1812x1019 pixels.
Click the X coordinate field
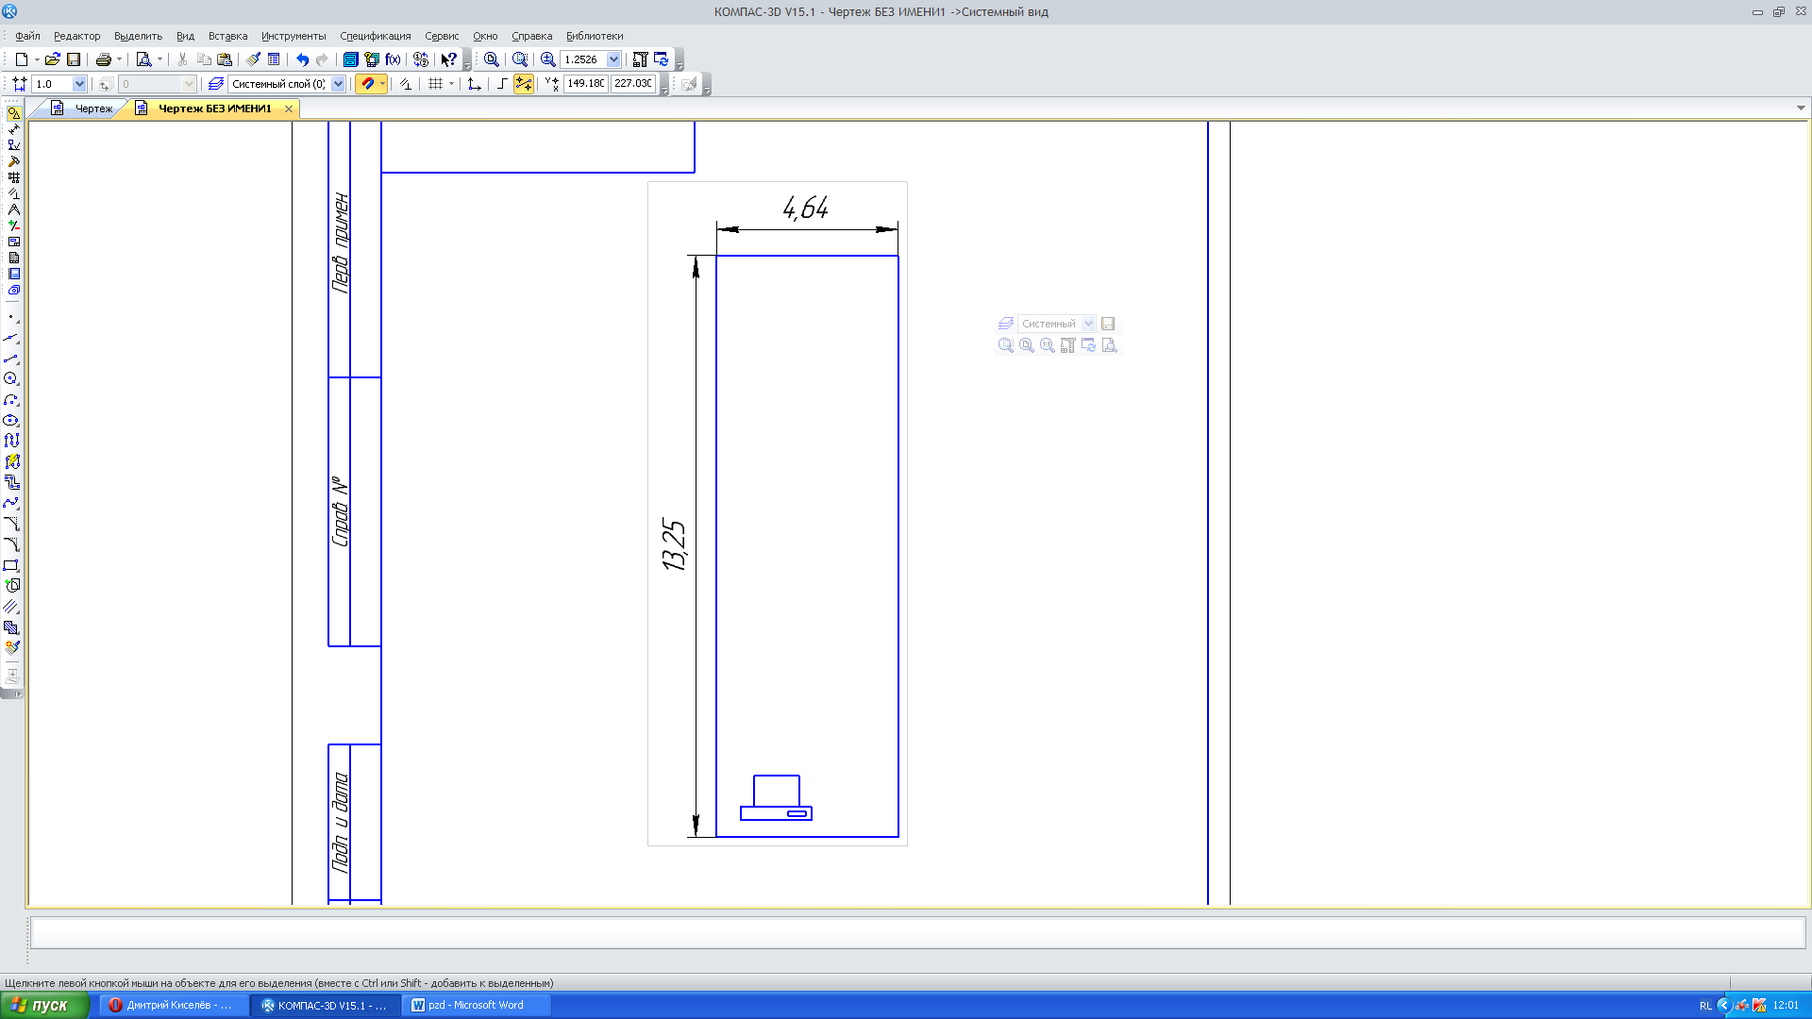point(585,84)
